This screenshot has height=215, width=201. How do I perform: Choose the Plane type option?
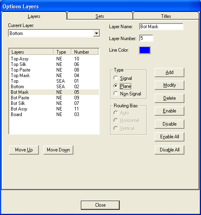click(116, 86)
